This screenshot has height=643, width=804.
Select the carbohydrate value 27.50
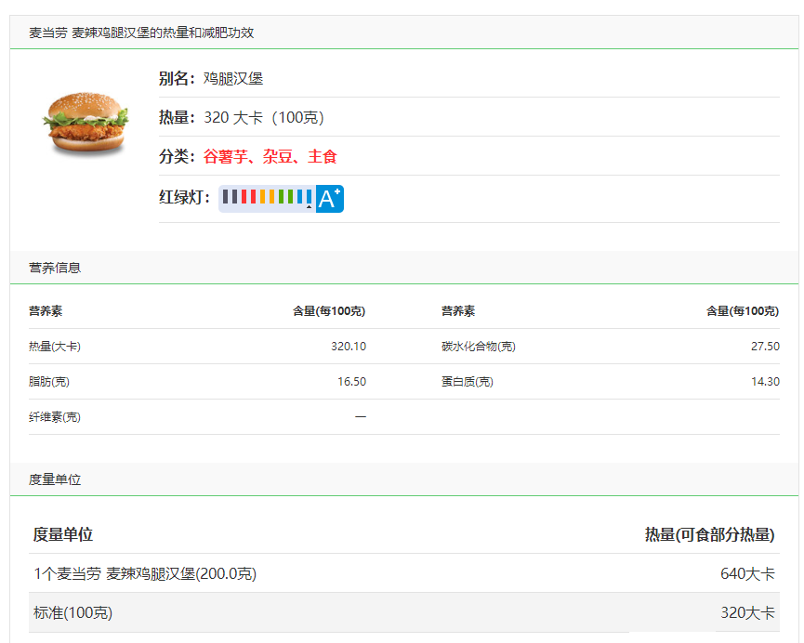pos(765,347)
